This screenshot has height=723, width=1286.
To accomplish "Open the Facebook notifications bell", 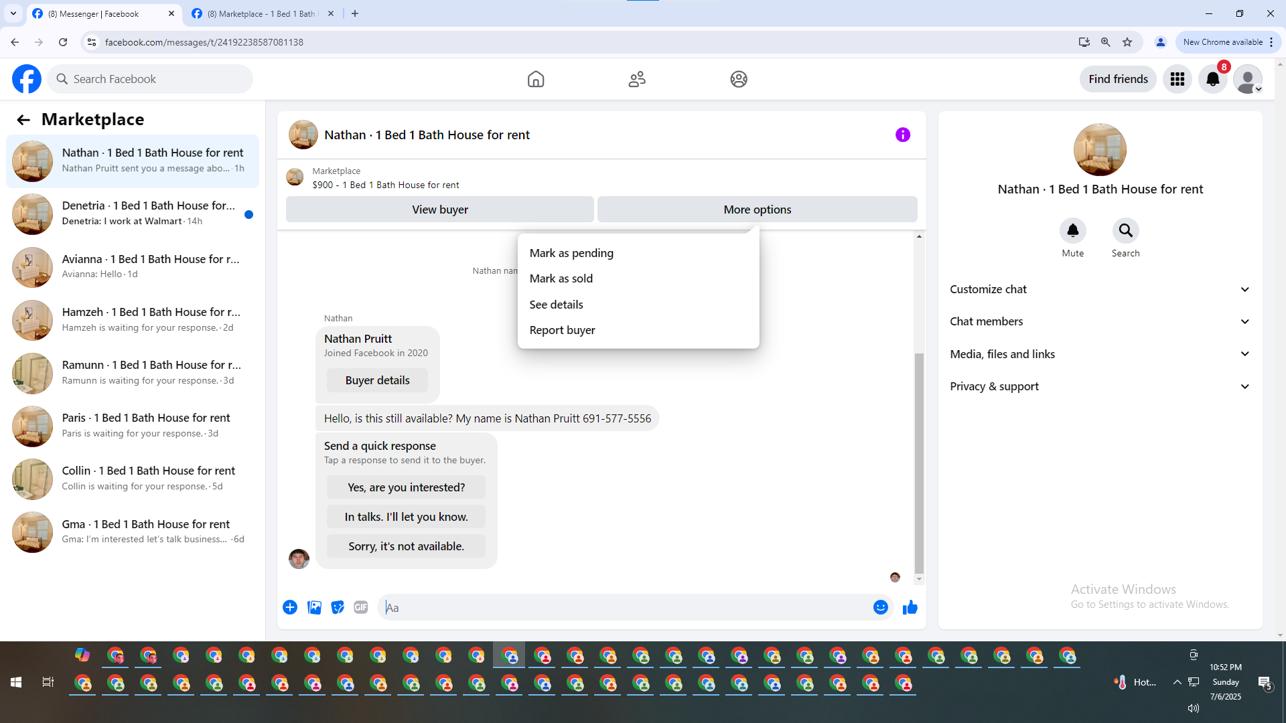I will tap(1212, 79).
